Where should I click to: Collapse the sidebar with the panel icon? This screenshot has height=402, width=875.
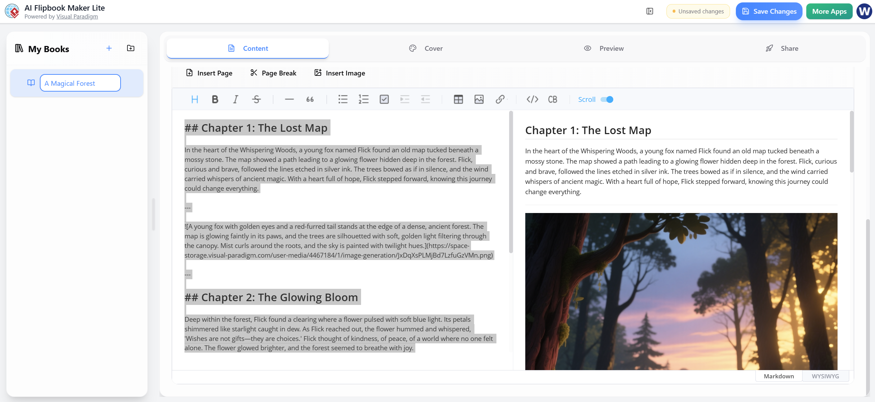point(650,11)
